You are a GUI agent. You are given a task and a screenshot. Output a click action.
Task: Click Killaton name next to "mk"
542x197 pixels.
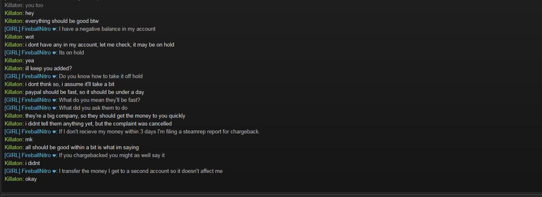pyautogui.click(x=13, y=139)
